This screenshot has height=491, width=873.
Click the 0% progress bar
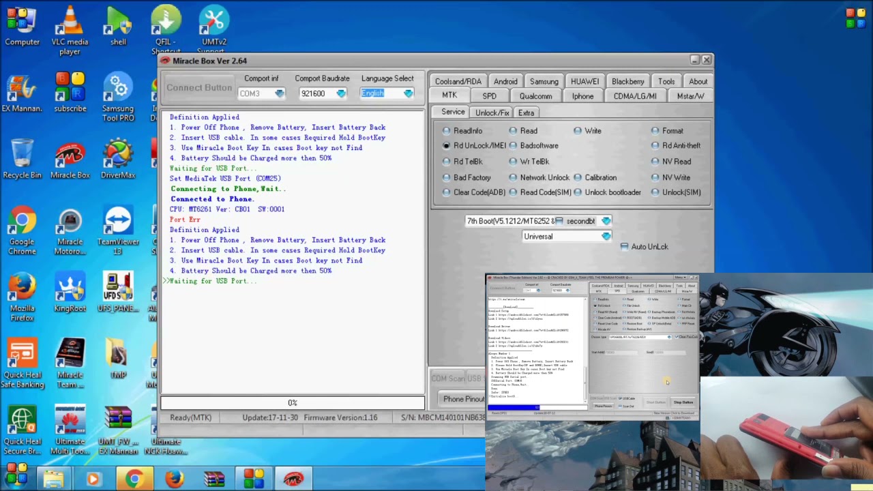(293, 403)
